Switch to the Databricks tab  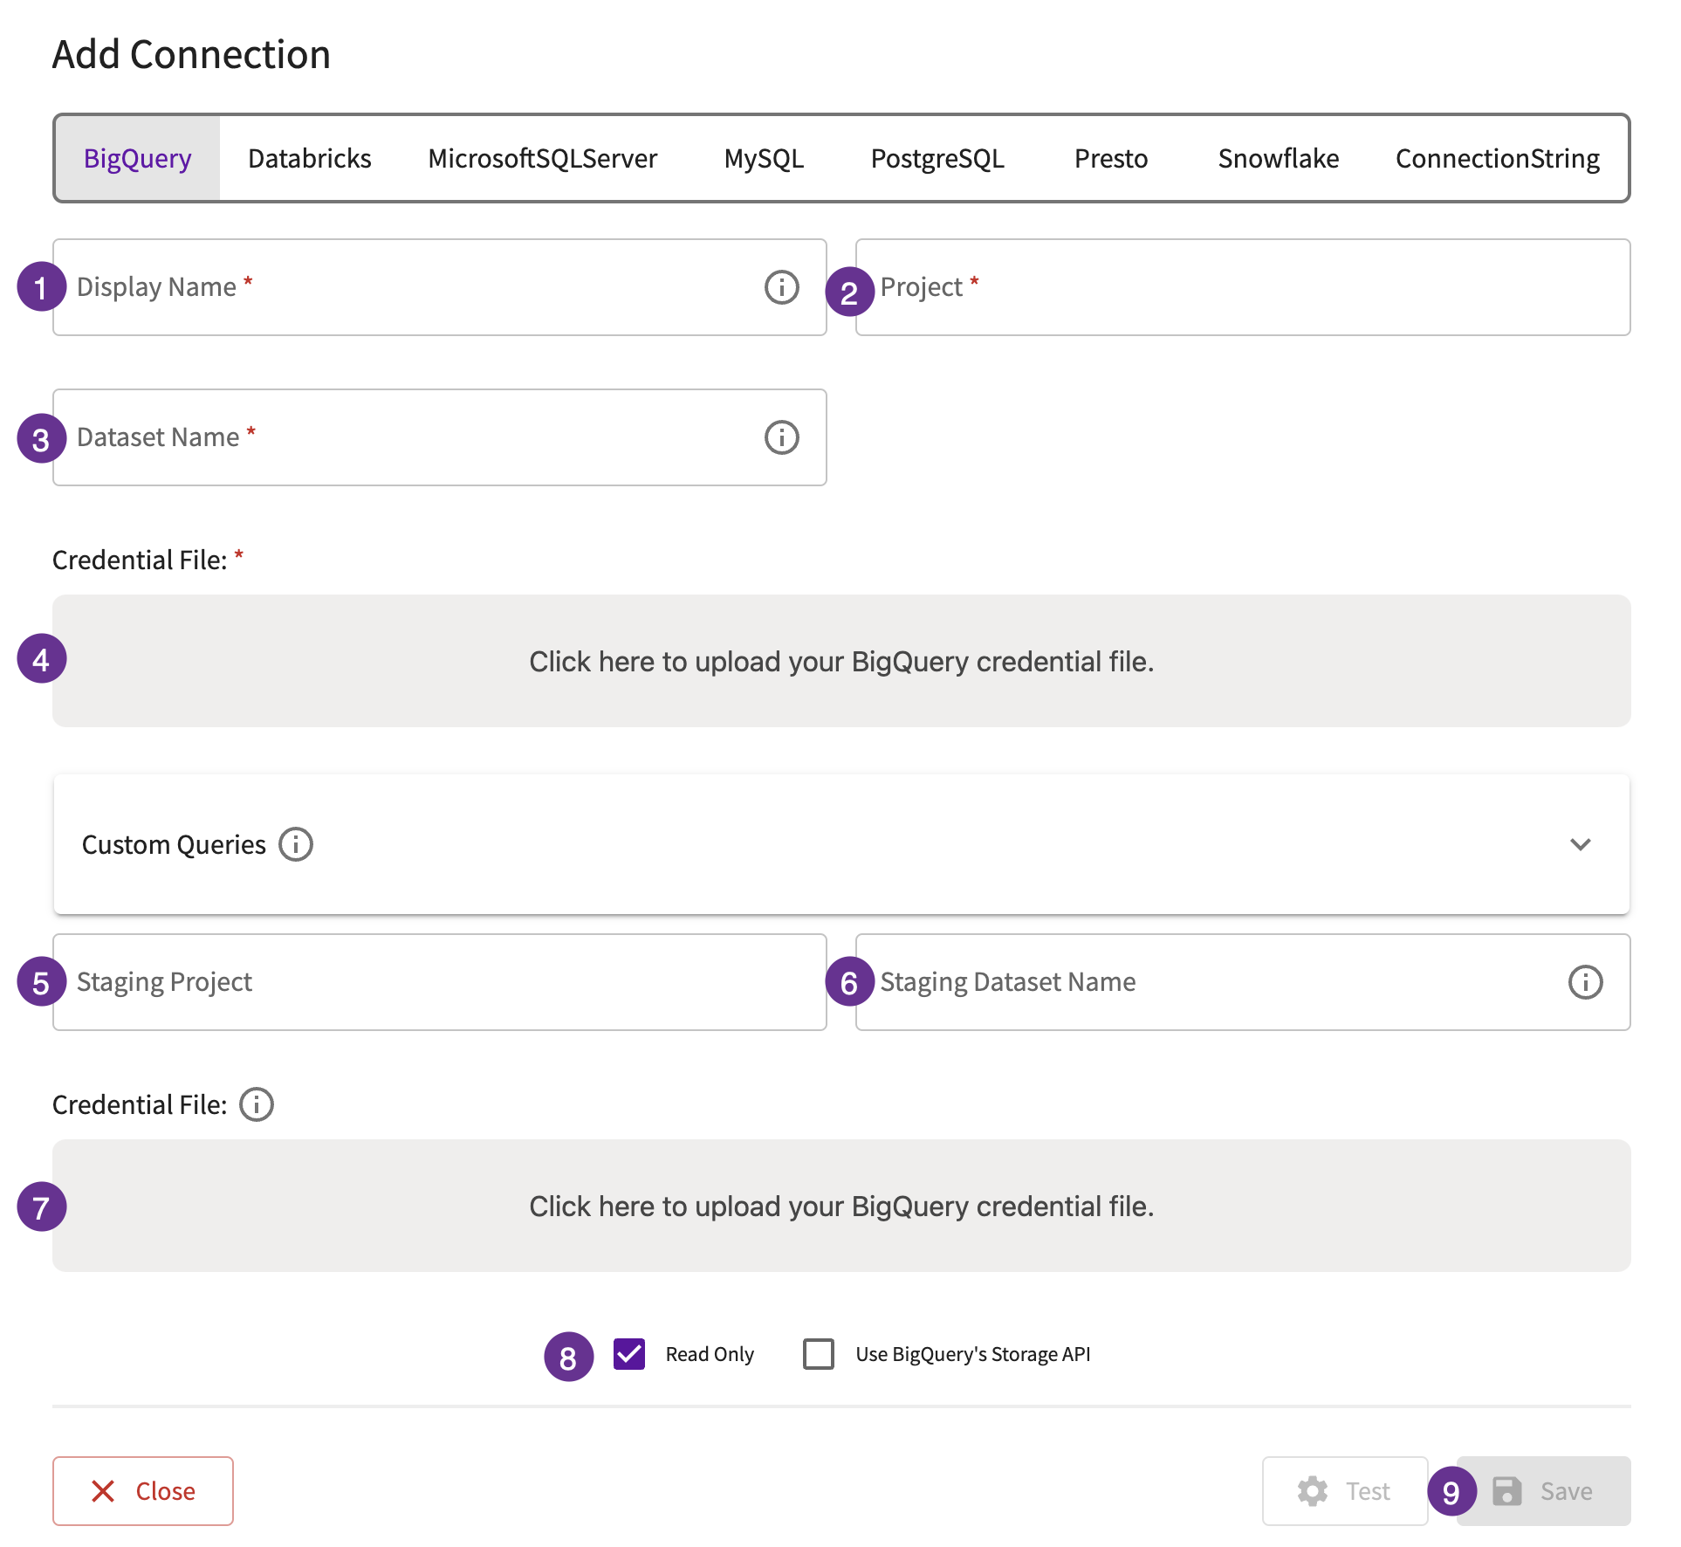310,158
